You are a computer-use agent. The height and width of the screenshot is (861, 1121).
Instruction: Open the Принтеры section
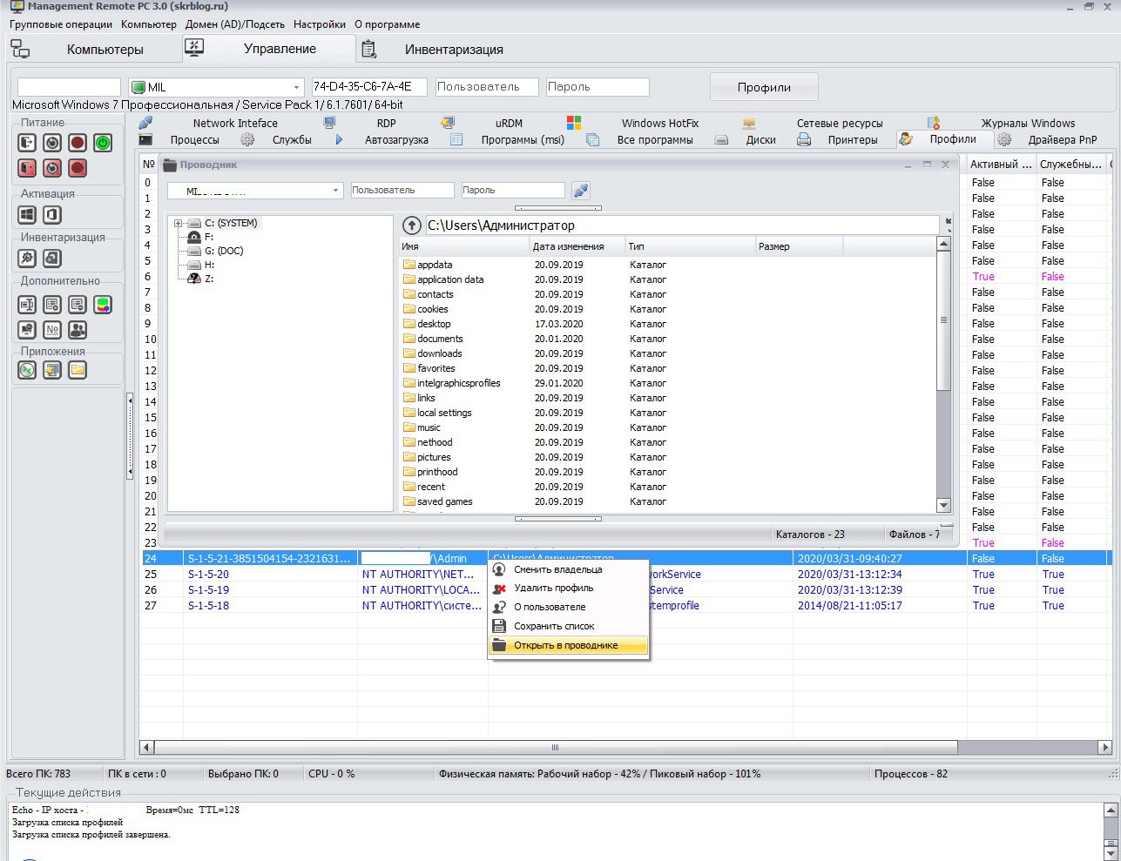click(853, 139)
